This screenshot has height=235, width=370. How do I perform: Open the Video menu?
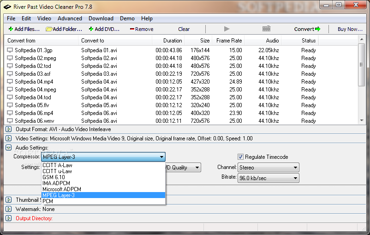[44, 18]
